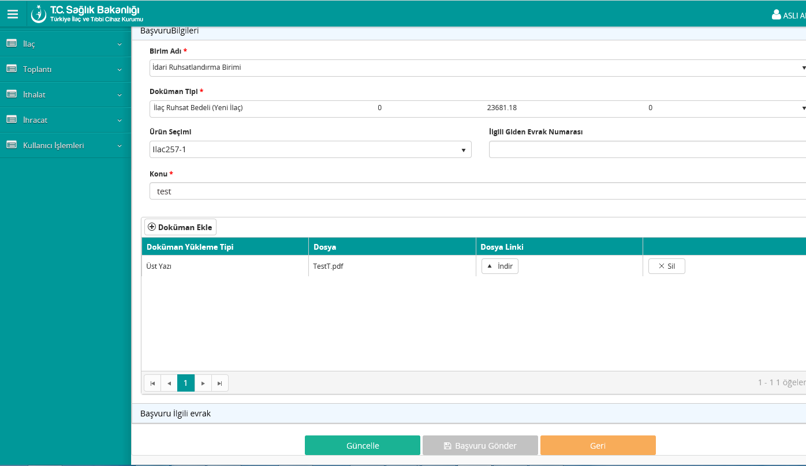Click the Güncelle button
Viewport: 806px width, 466px height.
(363, 446)
